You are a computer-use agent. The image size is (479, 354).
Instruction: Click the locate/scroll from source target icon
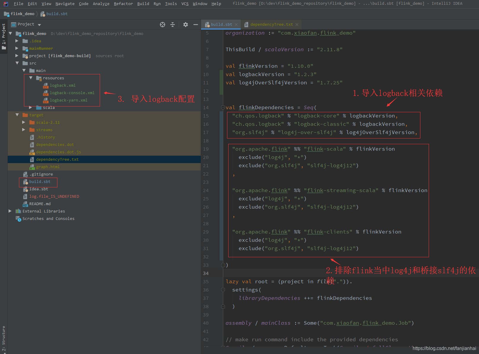coord(163,25)
